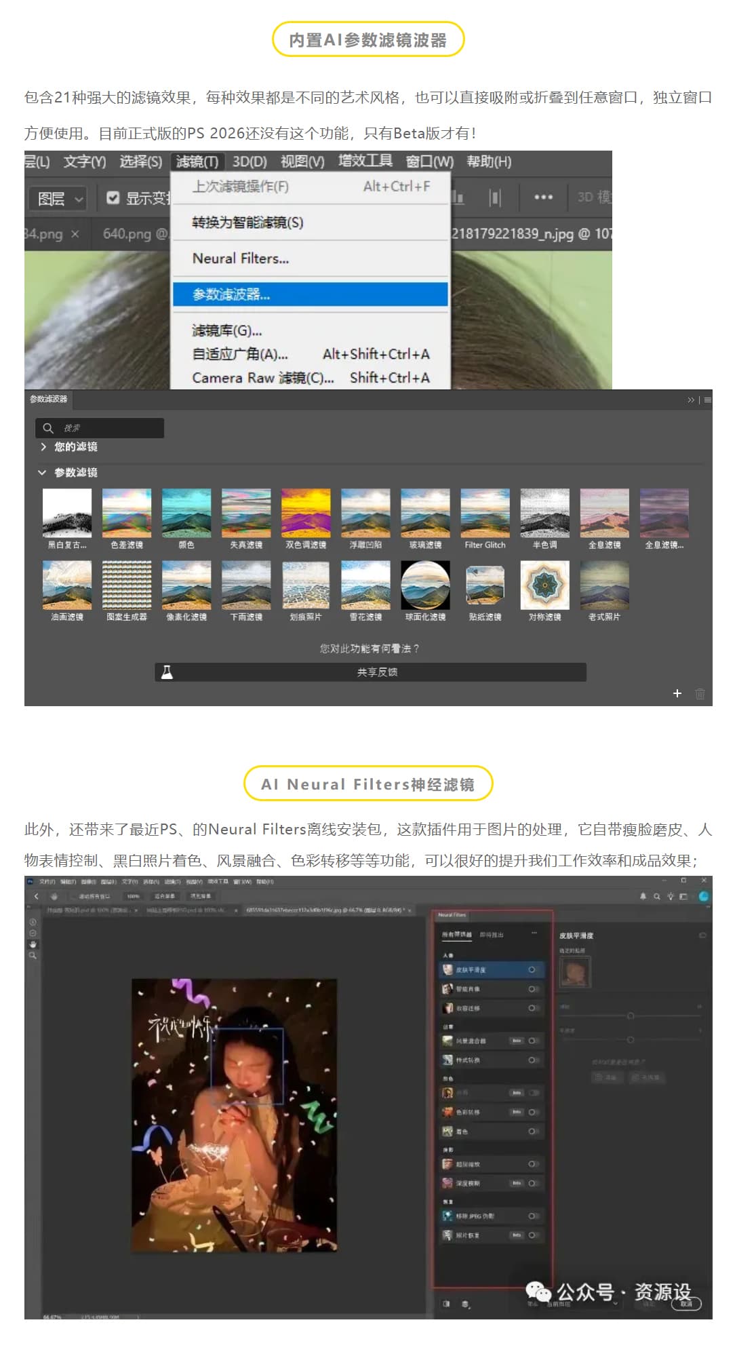Adjust the second 皮肤平滑度 slider handle

click(631, 1040)
